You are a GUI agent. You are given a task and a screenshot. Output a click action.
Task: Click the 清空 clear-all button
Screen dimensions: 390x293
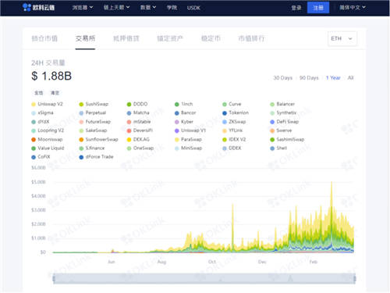tap(55, 93)
